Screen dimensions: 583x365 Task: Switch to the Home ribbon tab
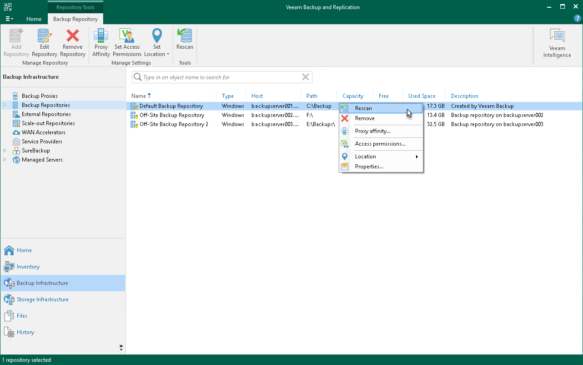34,19
